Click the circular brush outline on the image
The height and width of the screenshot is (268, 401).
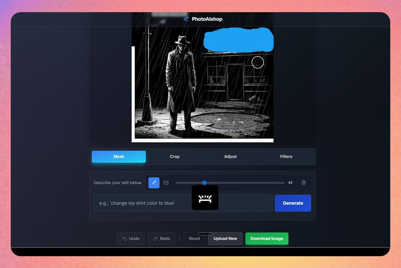pyautogui.click(x=257, y=62)
